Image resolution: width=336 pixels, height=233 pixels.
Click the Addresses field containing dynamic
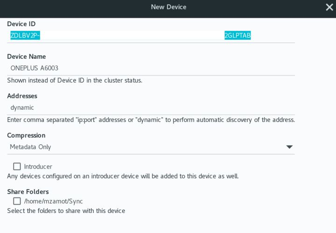[151, 107]
